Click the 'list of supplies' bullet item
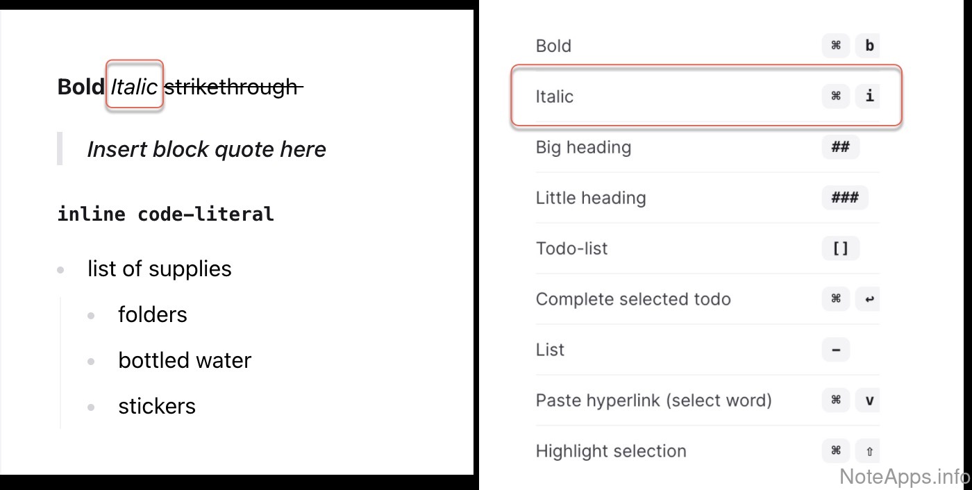The width and height of the screenshot is (972, 490). pos(159,269)
